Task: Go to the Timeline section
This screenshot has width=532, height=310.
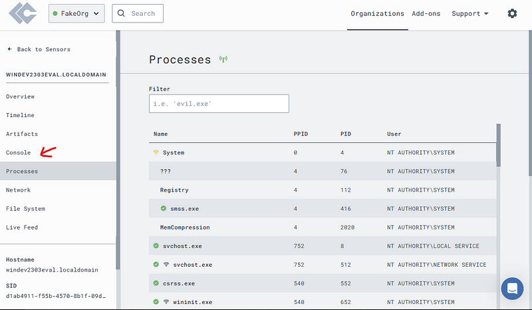Action: pos(20,115)
